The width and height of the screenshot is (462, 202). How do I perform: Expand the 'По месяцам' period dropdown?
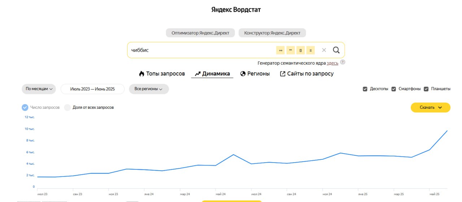click(39, 89)
